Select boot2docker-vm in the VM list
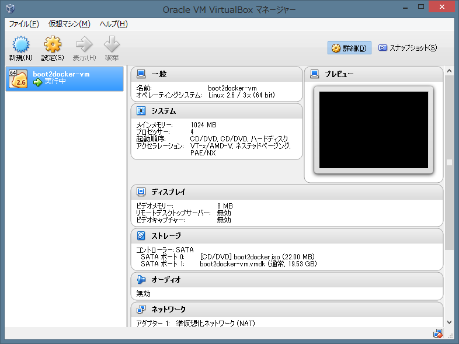Viewport: 459px width, 344px height. click(64, 79)
